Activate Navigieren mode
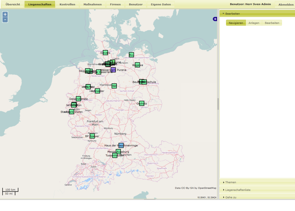The width and height of the screenshot is (295, 211). click(x=236, y=23)
